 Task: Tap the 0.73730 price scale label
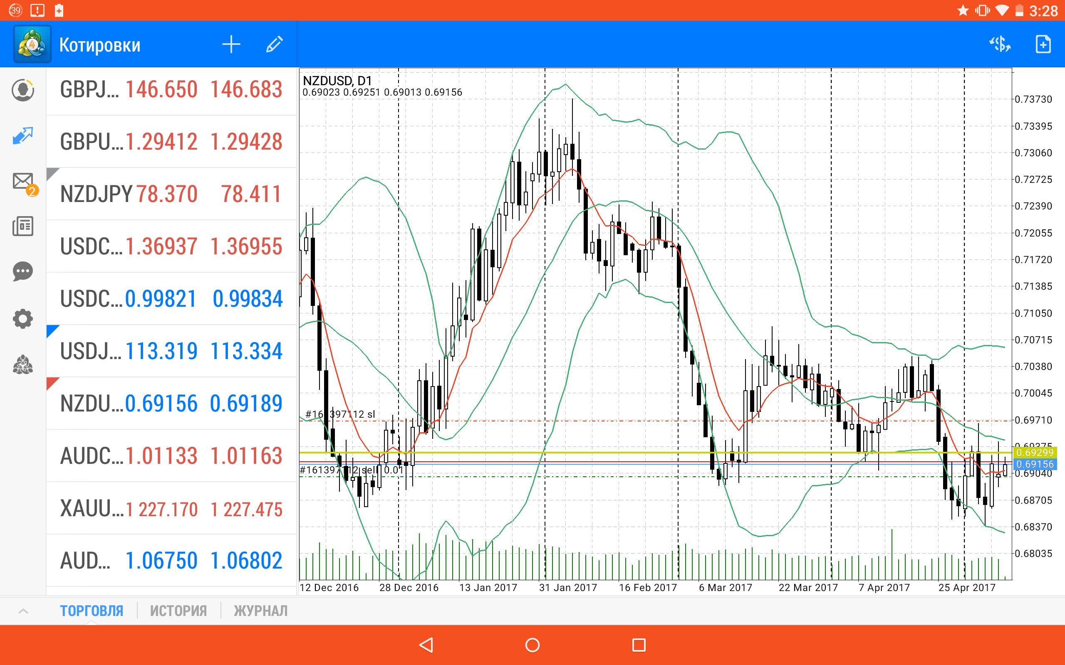[x=1033, y=99]
